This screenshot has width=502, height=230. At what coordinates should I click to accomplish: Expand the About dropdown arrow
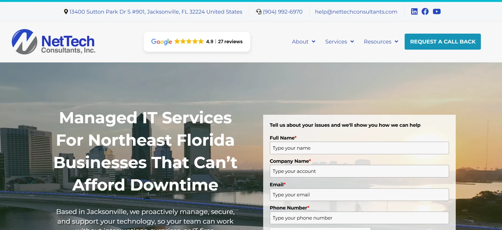pyautogui.click(x=313, y=42)
